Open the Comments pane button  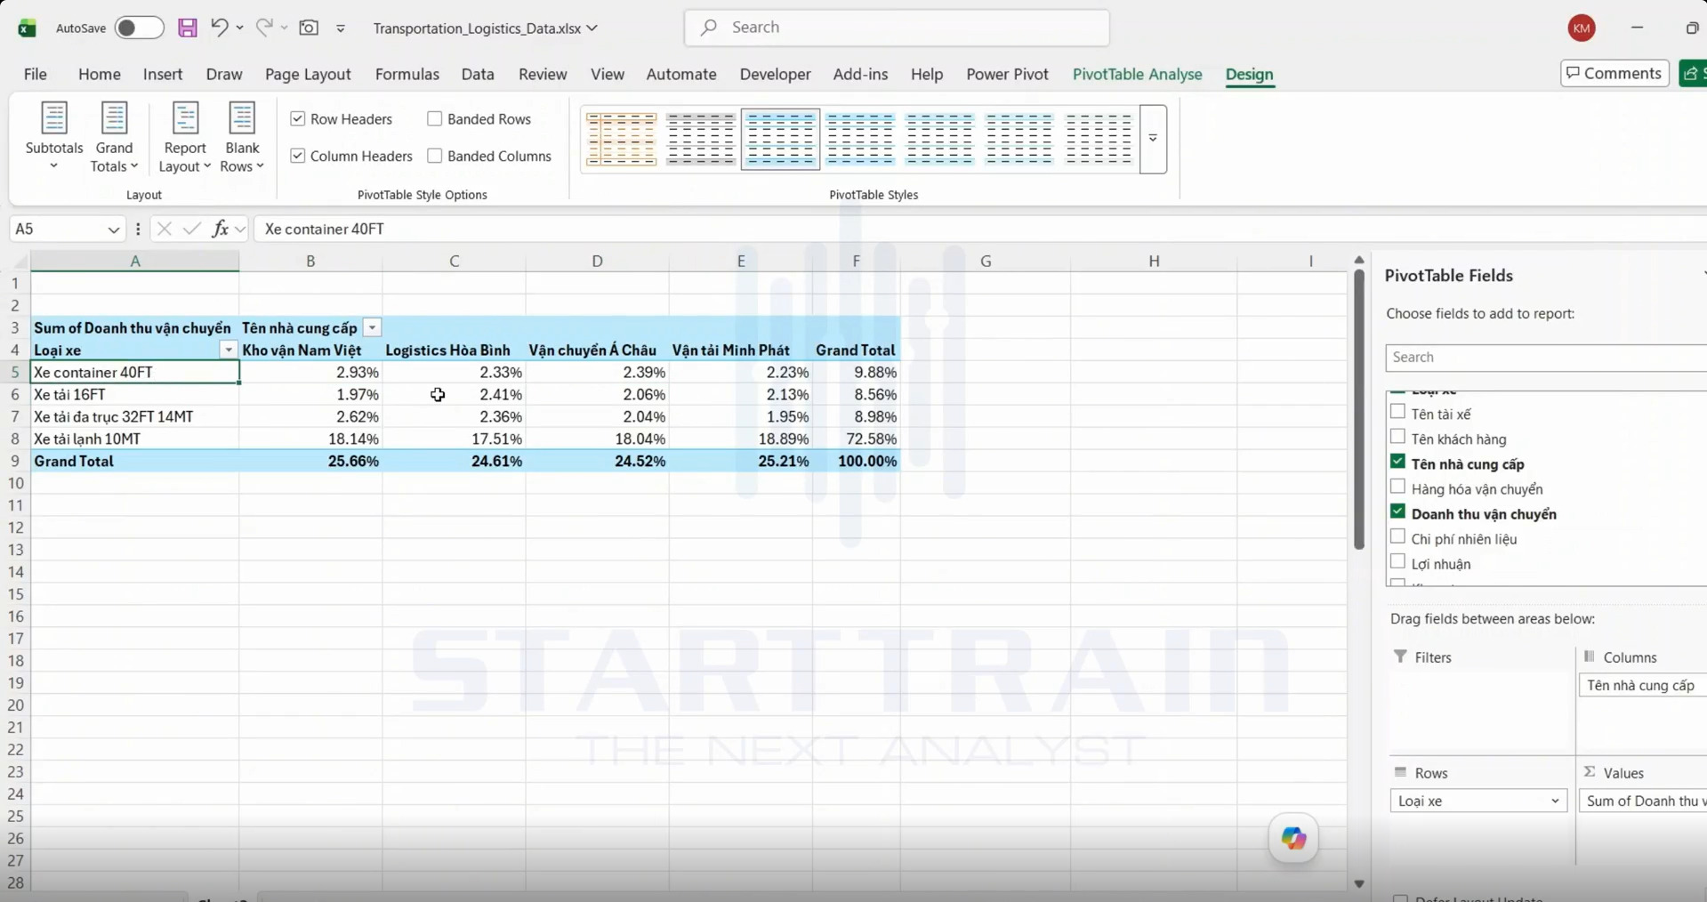(x=1614, y=73)
